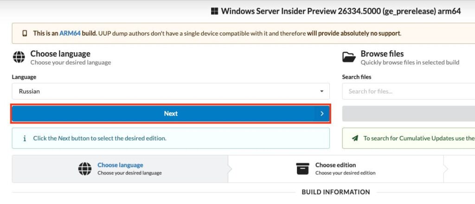Viewport: 475px width, 204px height.
Task: Click the globe icon next to the Choose language heading
Action: [19, 57]
